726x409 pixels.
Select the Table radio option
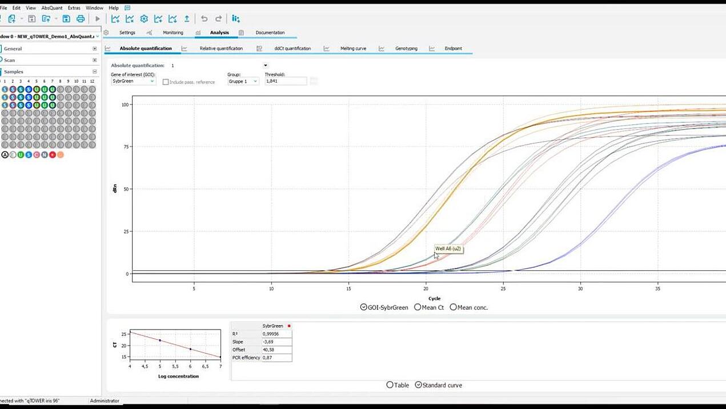point(390,385)
